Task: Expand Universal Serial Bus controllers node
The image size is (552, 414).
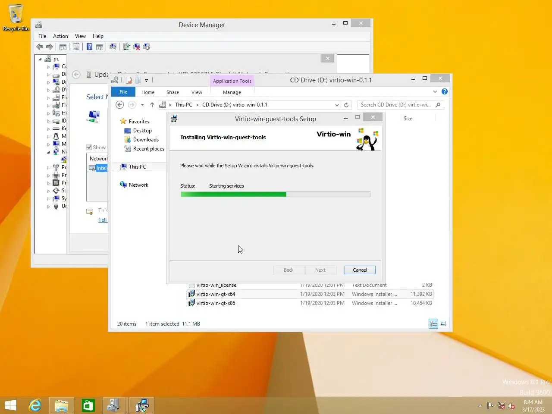Action: click(48, 207)
